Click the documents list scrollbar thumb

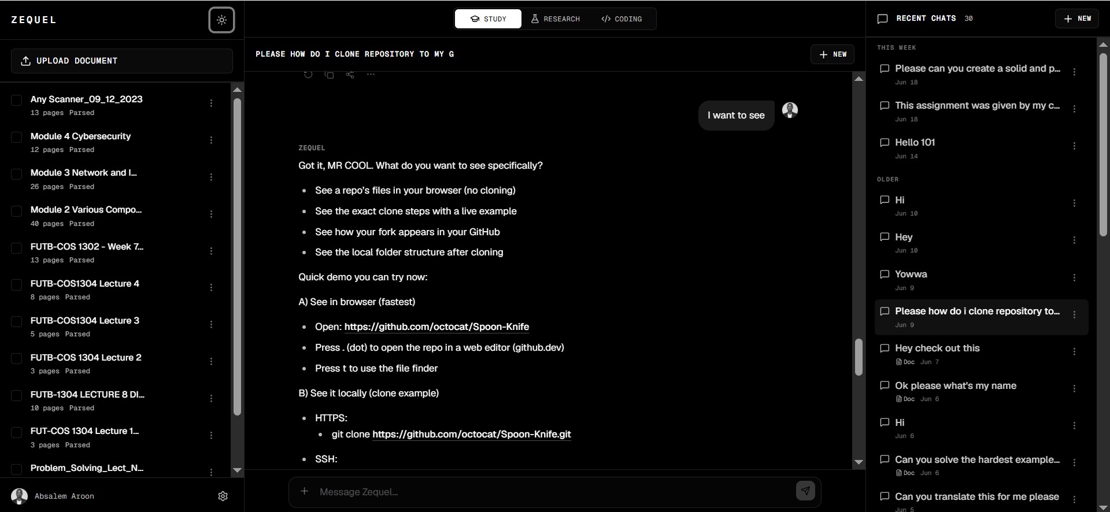pyautogui.click(x=237, y=257)
